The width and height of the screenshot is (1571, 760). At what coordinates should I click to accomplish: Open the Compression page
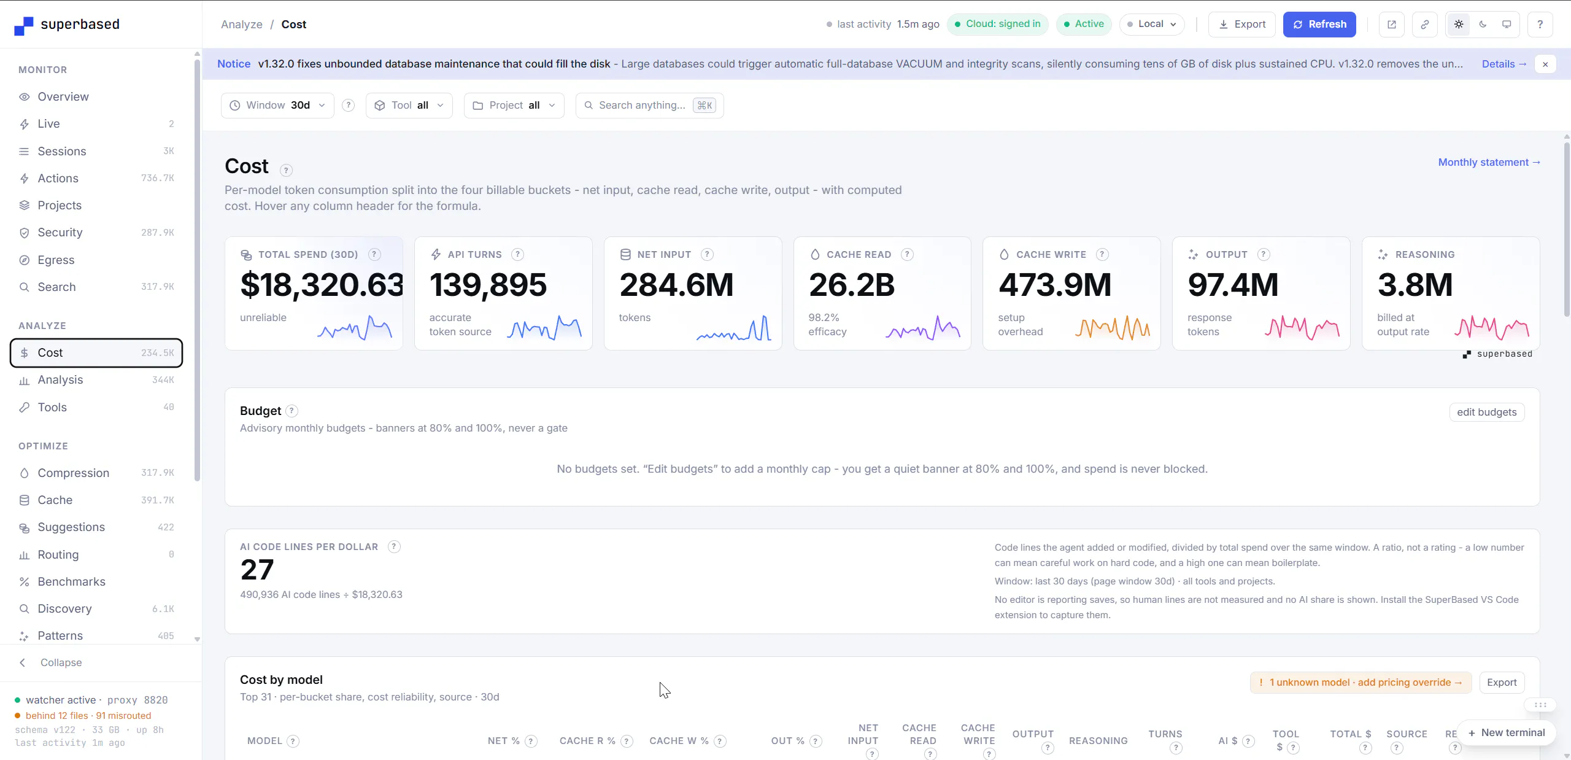tap(96, 473)
